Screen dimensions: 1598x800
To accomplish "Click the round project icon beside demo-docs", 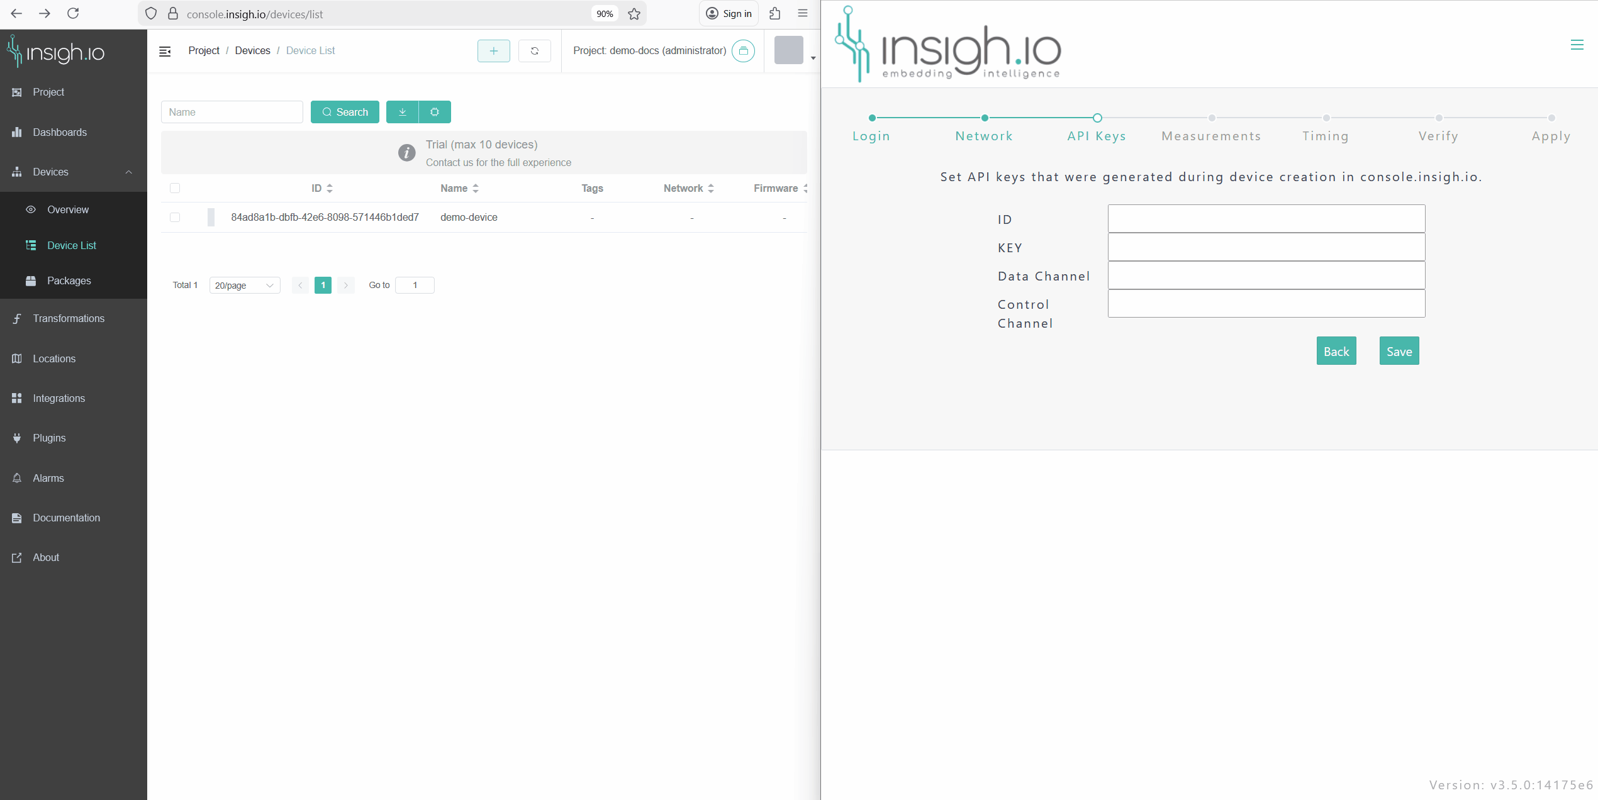I will coord(743,51).
